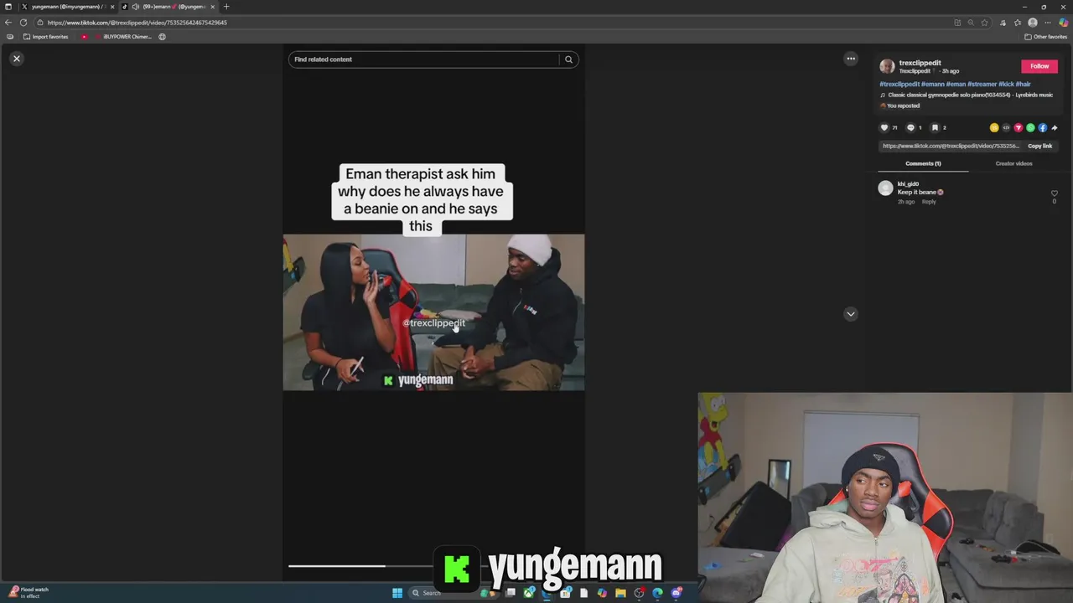Follow the trexclippedit account
This screenshot has height=603, width=1073.
click(x=1039, y=66)
